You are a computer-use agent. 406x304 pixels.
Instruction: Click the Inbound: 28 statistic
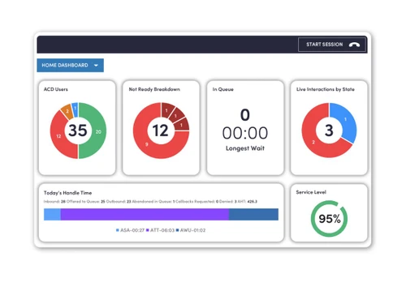point(54,201)
